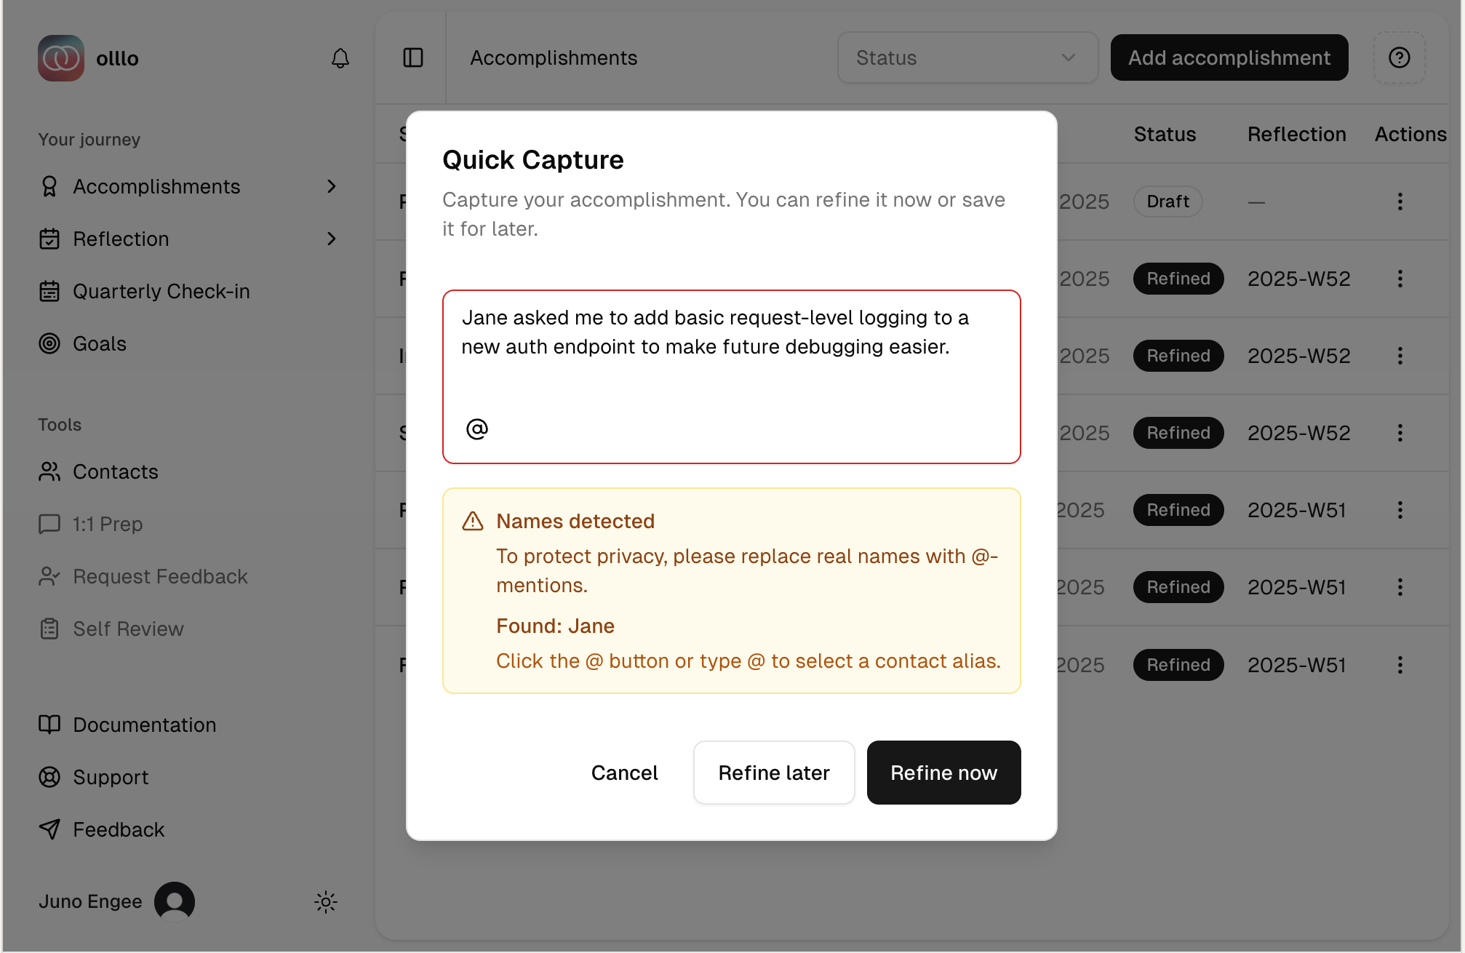Toggle light/dark theme sun icon

pos(326,902)
